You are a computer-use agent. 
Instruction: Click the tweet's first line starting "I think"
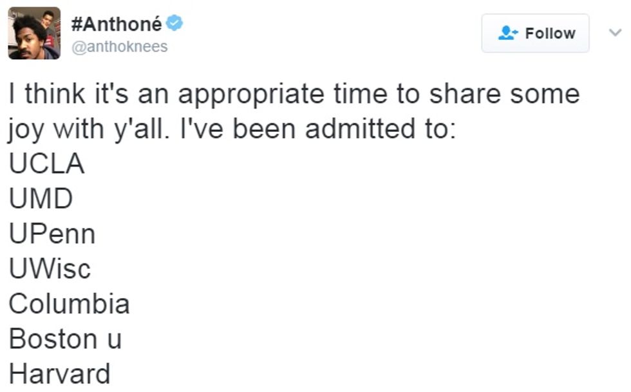(x=294, y=94)
